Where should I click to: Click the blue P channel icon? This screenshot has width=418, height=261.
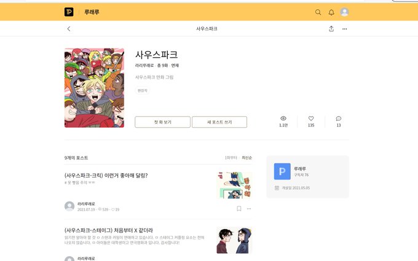coord(282,171)
